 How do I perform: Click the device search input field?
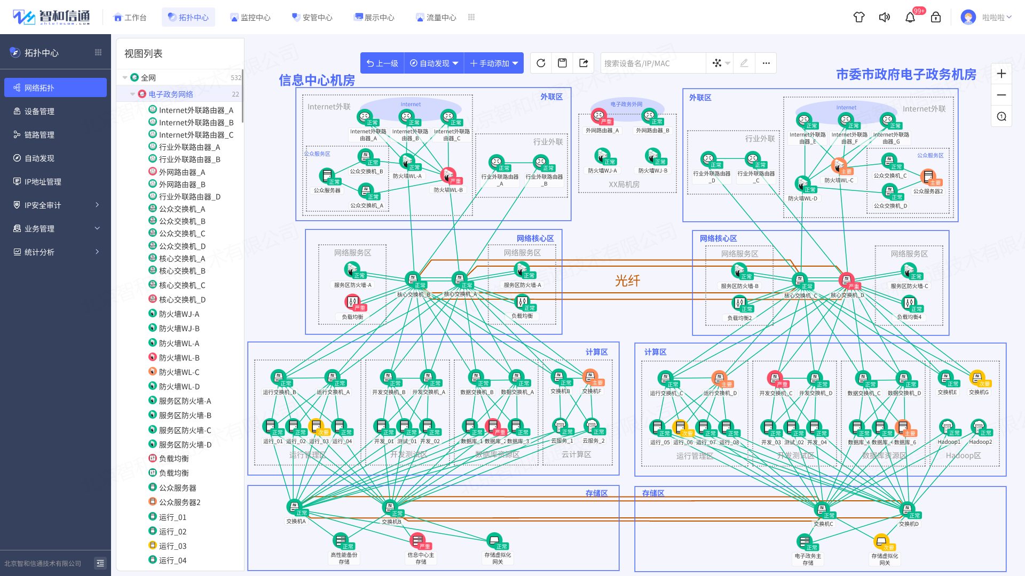click(652, 63)
